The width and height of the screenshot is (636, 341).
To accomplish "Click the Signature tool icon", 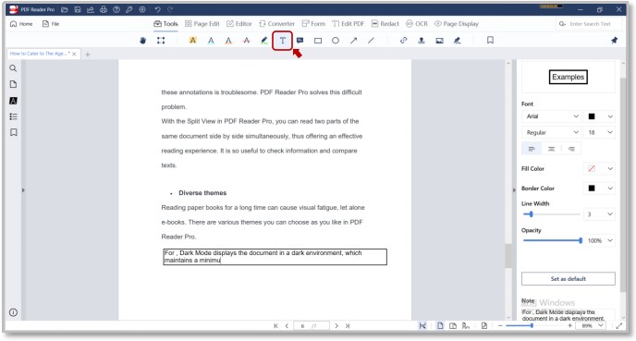I will [x=457, y=41].
